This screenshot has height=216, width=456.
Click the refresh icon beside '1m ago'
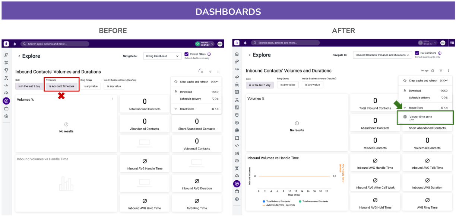[x=433, y=71]
